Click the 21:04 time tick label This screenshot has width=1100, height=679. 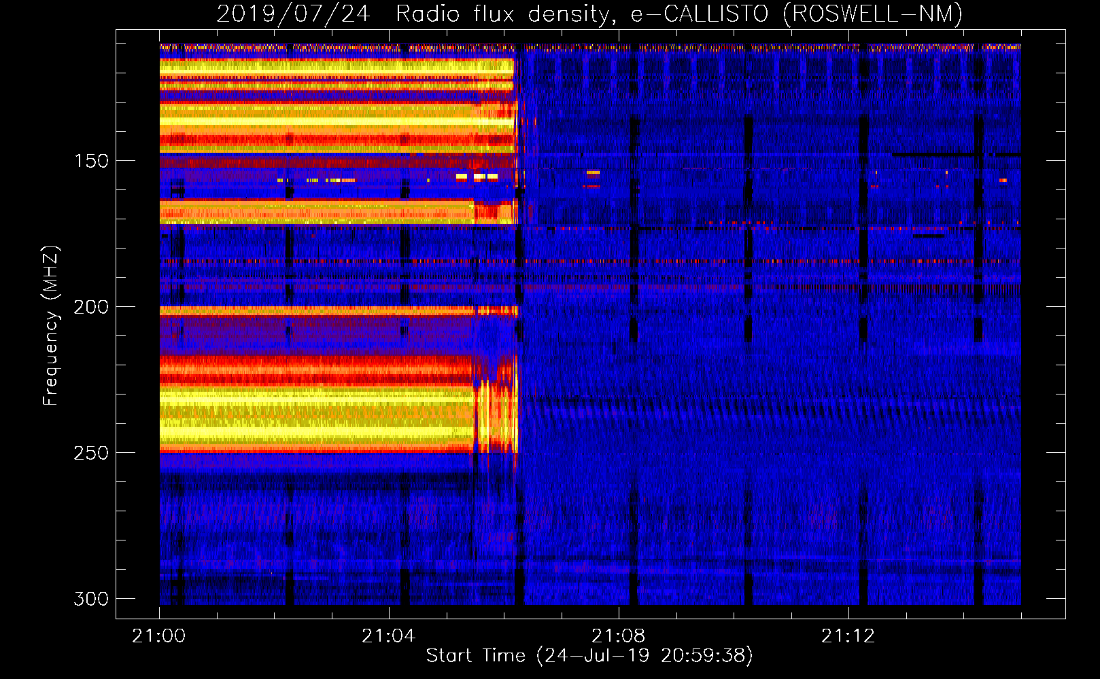[x=389, y=636]
